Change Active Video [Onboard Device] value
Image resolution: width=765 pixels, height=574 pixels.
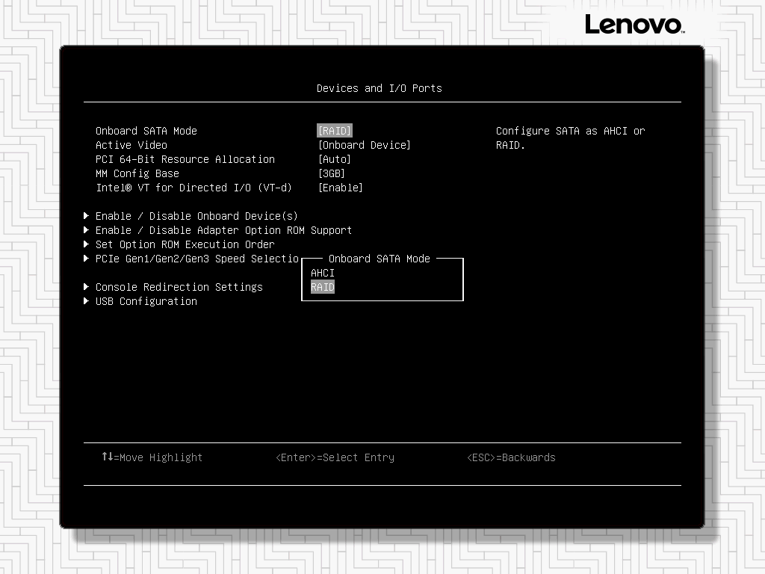364,145
